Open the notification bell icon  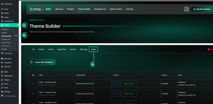(x=186, y=9)
